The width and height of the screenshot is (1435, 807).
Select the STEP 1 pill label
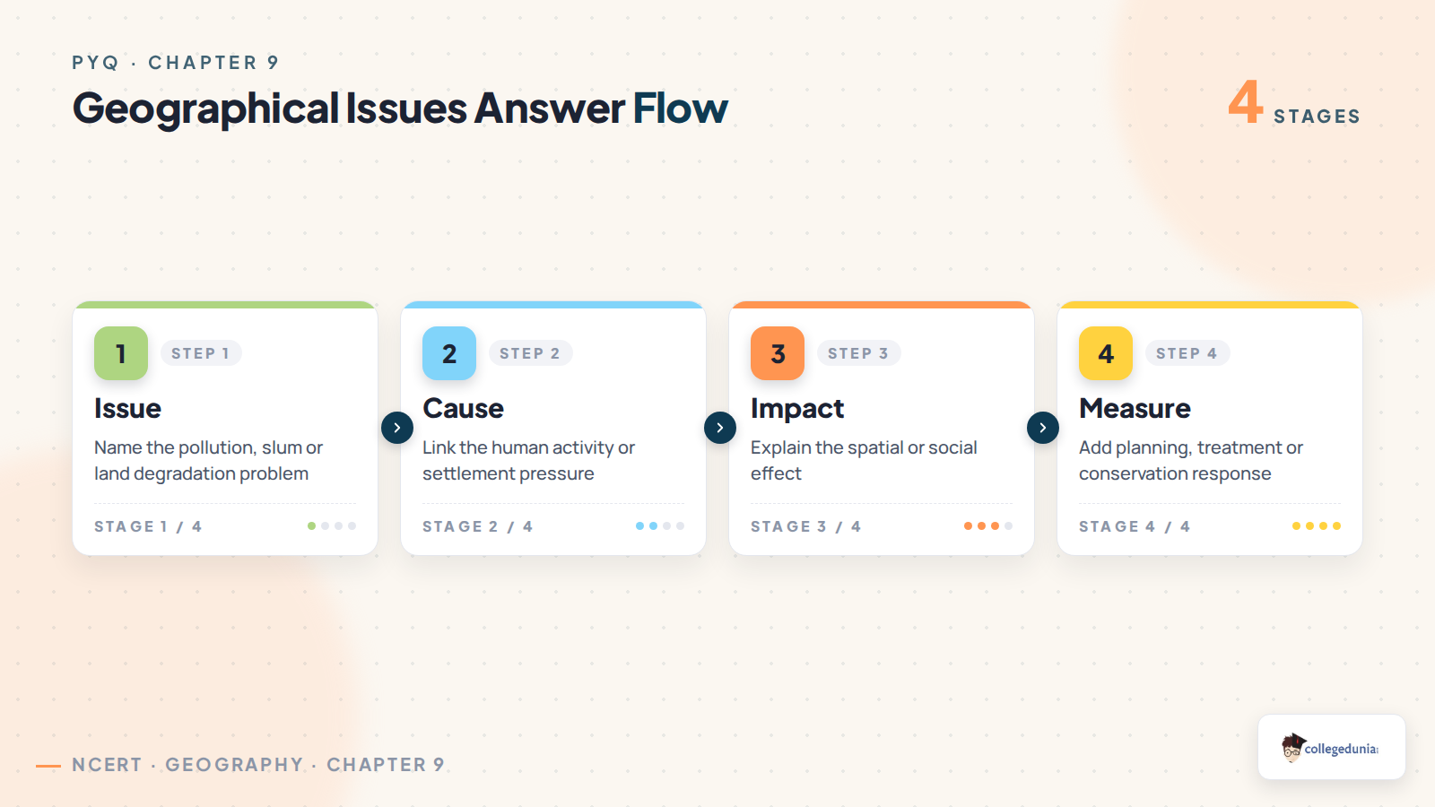201,353
